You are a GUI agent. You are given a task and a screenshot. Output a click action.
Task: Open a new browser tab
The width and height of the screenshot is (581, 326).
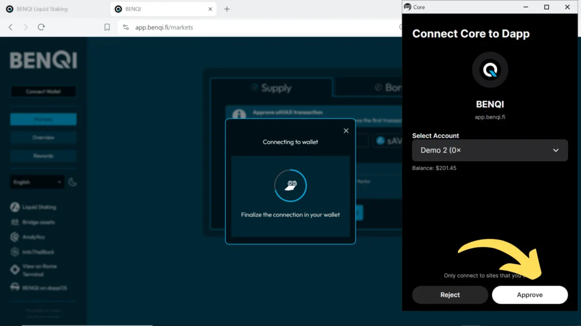pos(227,9)
